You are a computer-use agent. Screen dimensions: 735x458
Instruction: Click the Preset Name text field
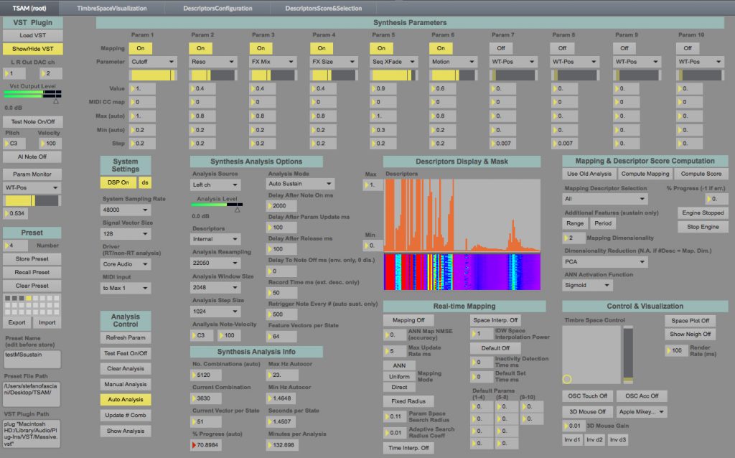point(32,359)
